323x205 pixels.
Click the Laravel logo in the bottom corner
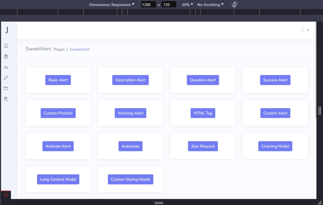pyautogui.click(x=6, y=195)
